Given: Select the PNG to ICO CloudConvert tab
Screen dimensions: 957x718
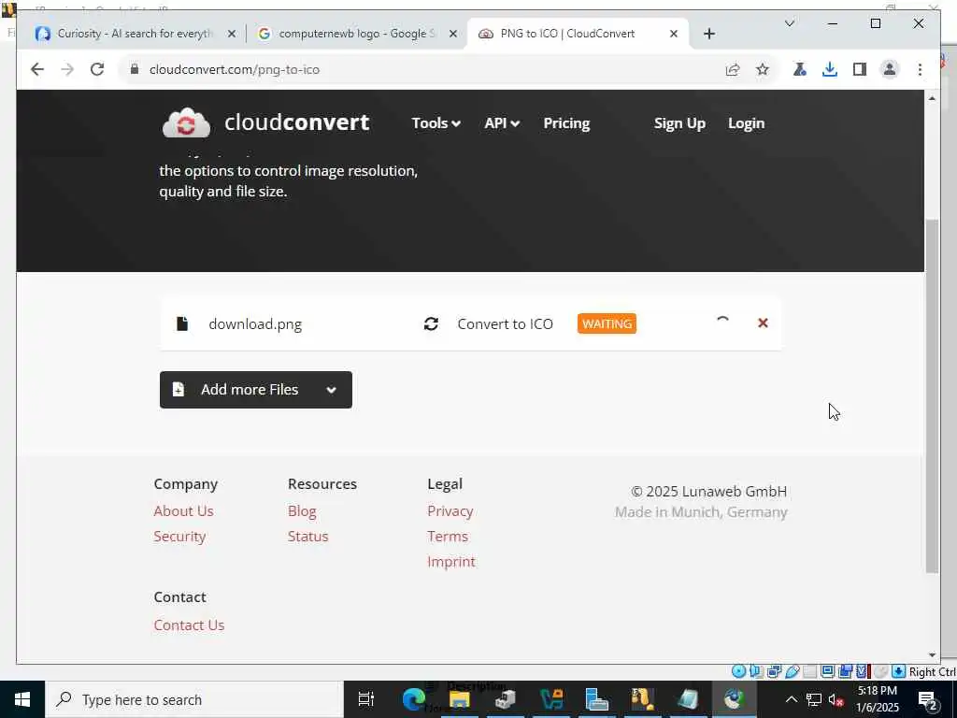Looking at the screenshot, I should 577,35.
